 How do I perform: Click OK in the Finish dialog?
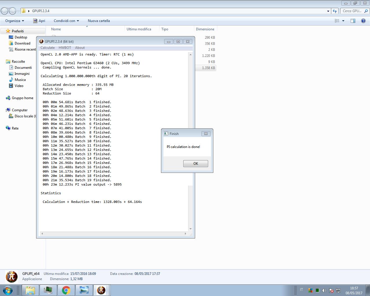[195, 164]
